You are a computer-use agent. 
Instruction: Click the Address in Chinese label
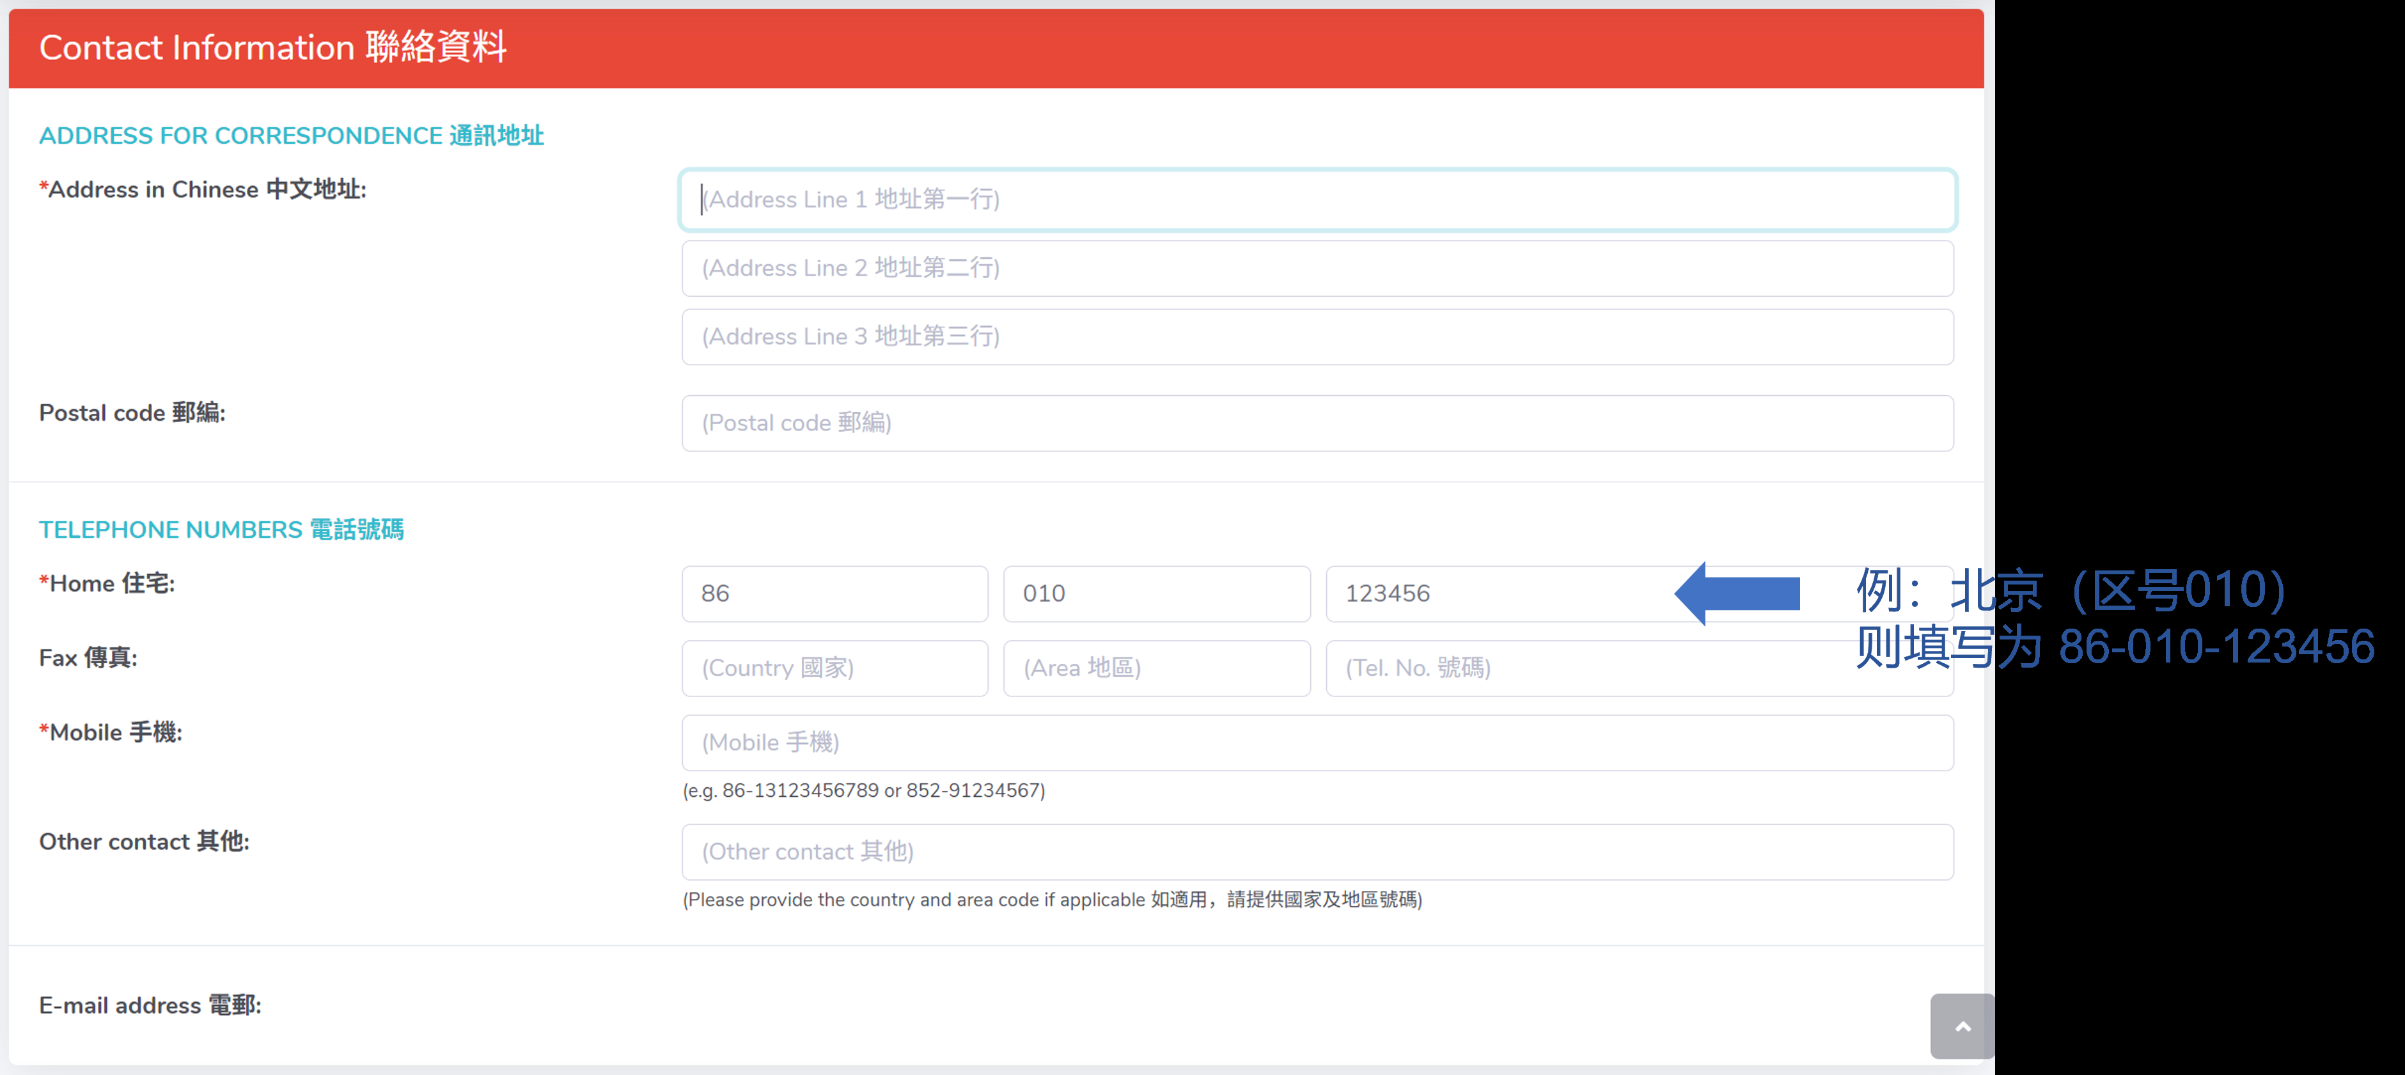tap(203, 189)
